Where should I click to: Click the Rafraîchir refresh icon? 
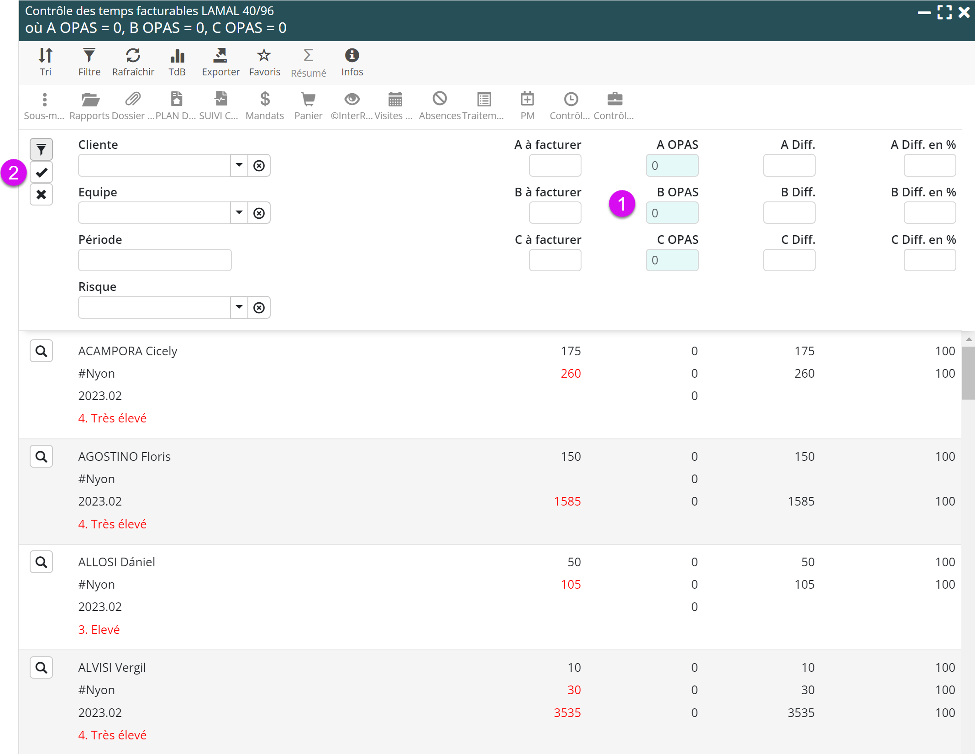tap(133, 62)
